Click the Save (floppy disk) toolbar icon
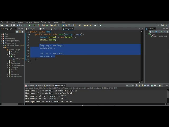169x127 pixels. tap(11, 25)
